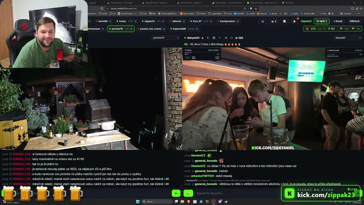Close the mikeses channel tab
The image size is (364, 205).
pyautogui.click(x=184, y=21)
